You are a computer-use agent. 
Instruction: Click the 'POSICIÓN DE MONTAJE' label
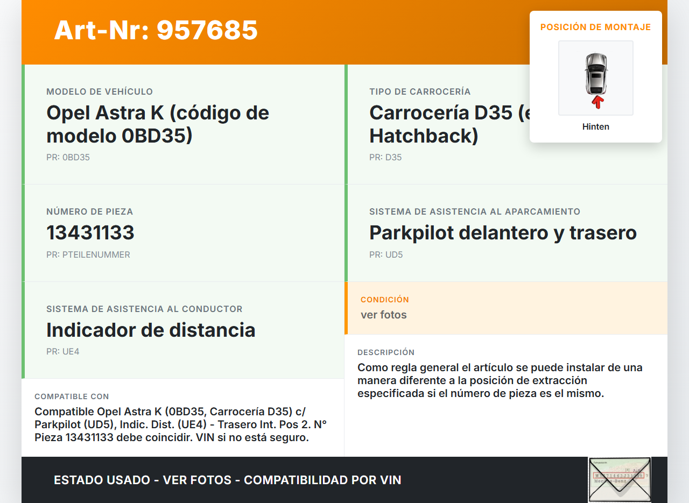[596, 27]
